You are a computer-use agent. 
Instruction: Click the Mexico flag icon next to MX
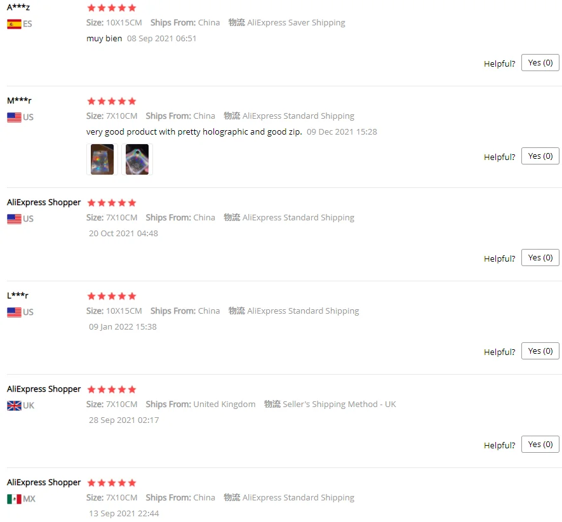pos(14,499)
